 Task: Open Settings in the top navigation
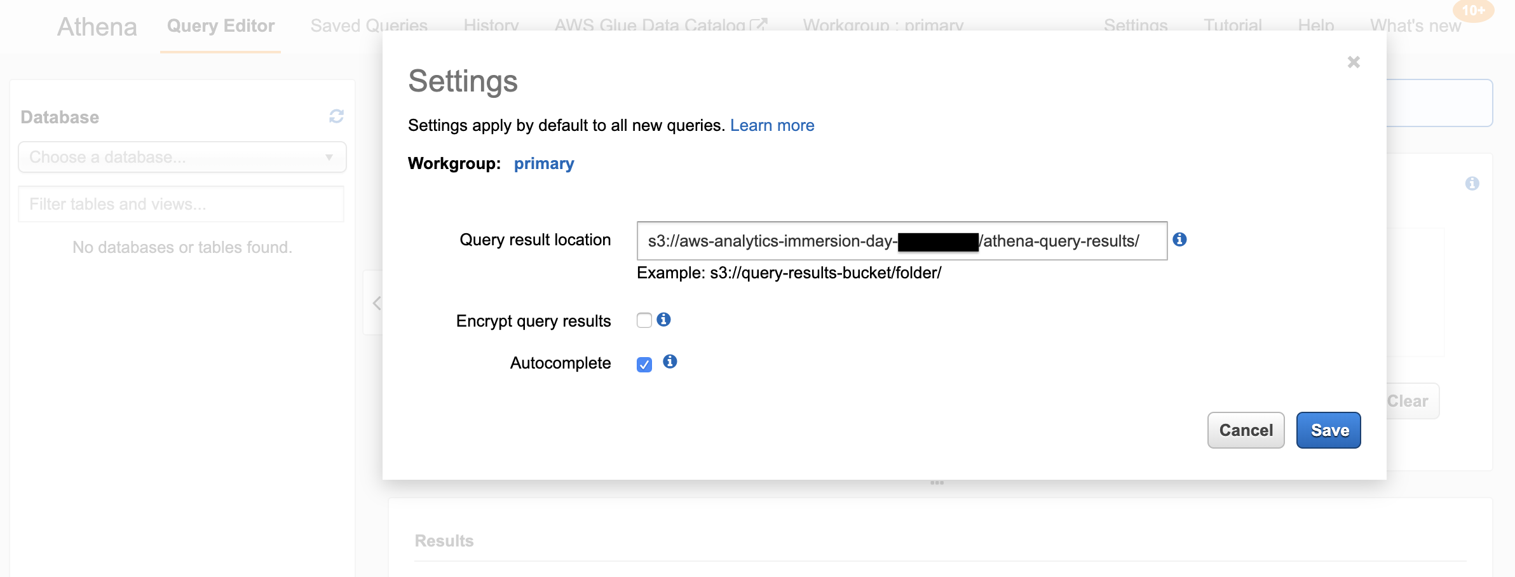pos(1136,26)
